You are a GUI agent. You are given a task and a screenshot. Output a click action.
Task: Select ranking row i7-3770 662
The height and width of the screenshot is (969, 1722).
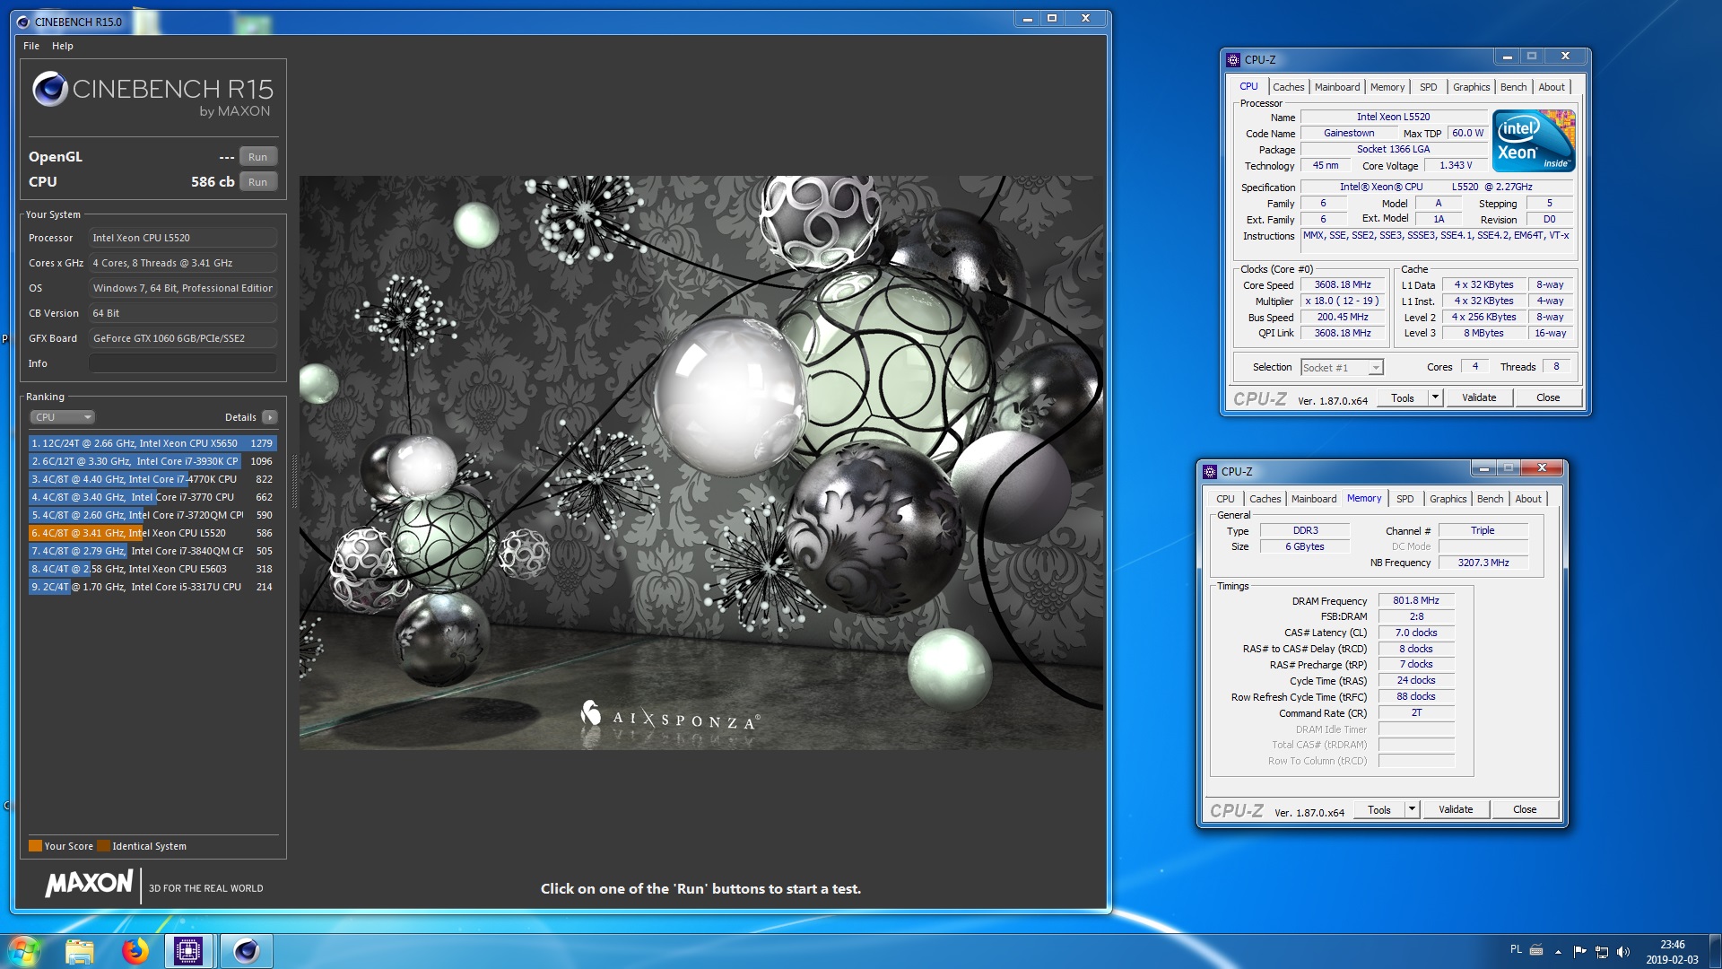click(x=152, y=497)
